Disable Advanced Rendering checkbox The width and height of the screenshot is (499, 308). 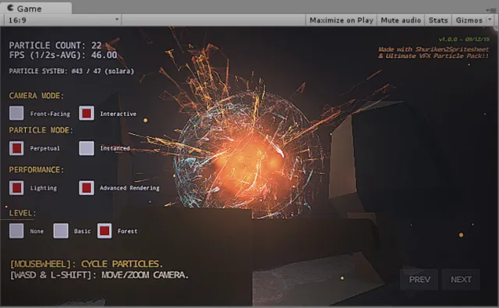[x=87, y=188]
